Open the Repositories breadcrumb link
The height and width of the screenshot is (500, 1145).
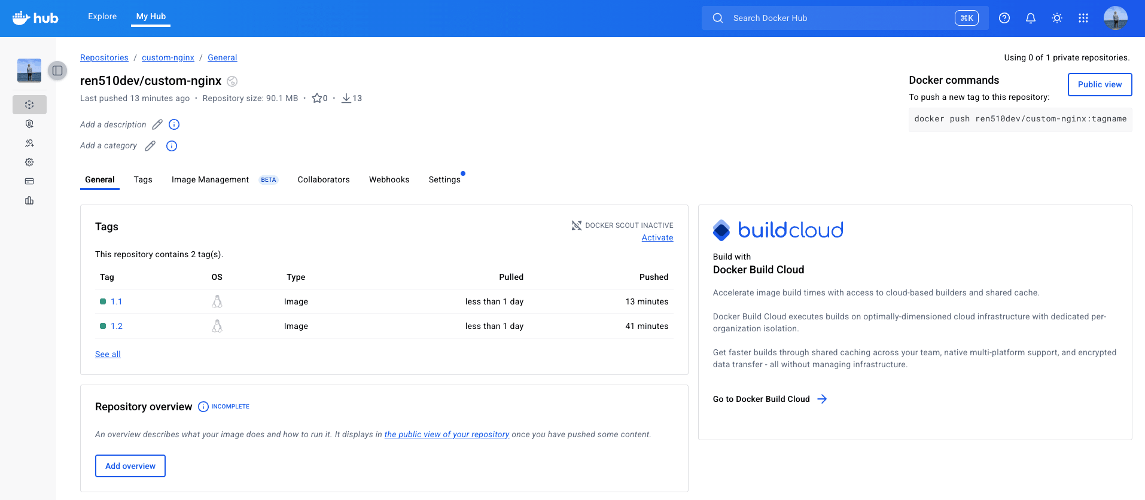click(x=104, y=57)
